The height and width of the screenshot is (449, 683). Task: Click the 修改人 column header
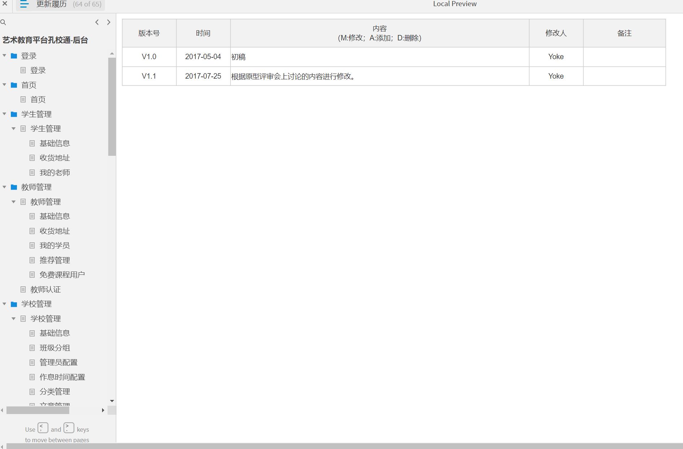556,33
